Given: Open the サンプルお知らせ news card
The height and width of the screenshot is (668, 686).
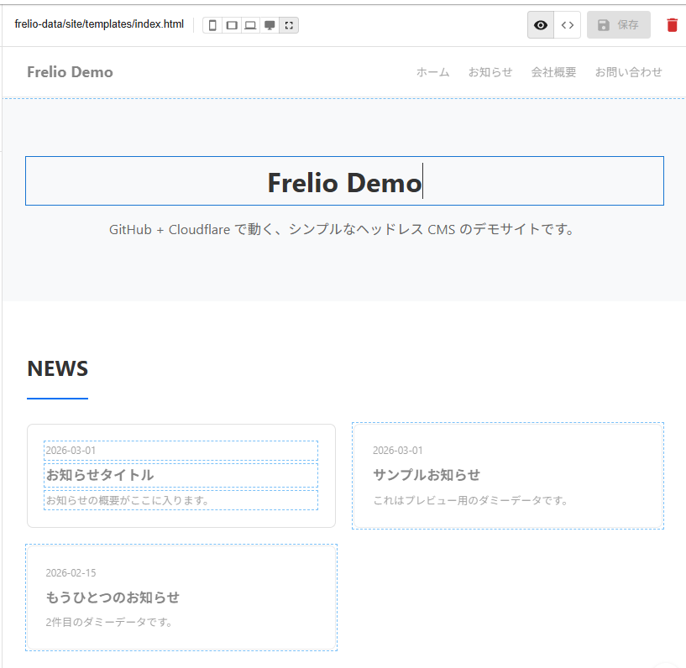Looking at the screenshot, I should tap(508, 476).
